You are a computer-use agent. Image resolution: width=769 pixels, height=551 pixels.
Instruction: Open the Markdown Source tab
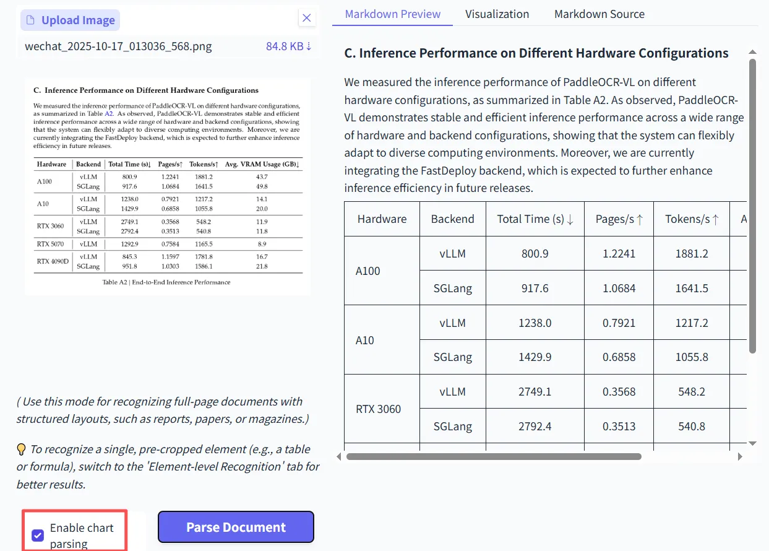pos(599,14)
